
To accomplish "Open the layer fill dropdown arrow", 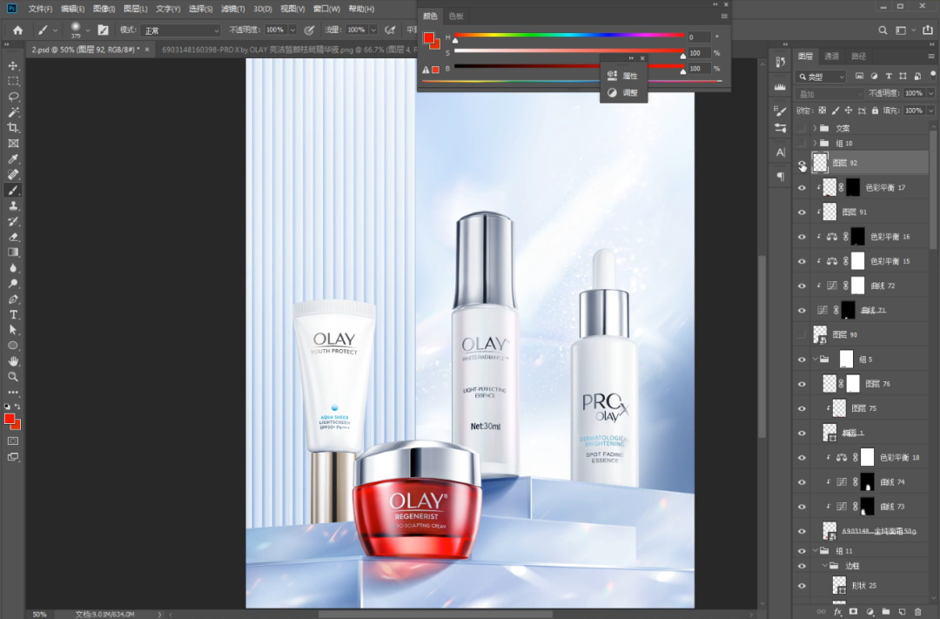I will tap(931, 111).
